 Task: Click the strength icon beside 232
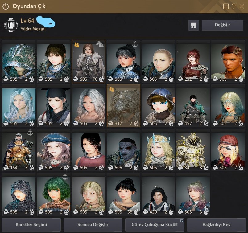click(x=180, y=79)
